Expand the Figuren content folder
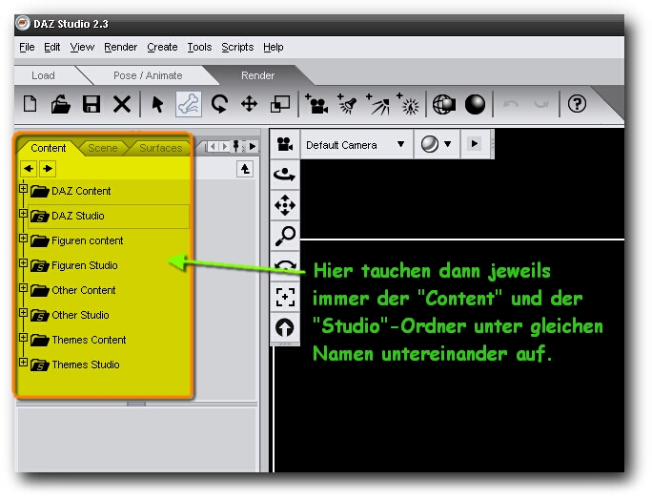This screenshot has width=652, height=500. point(23,239)
